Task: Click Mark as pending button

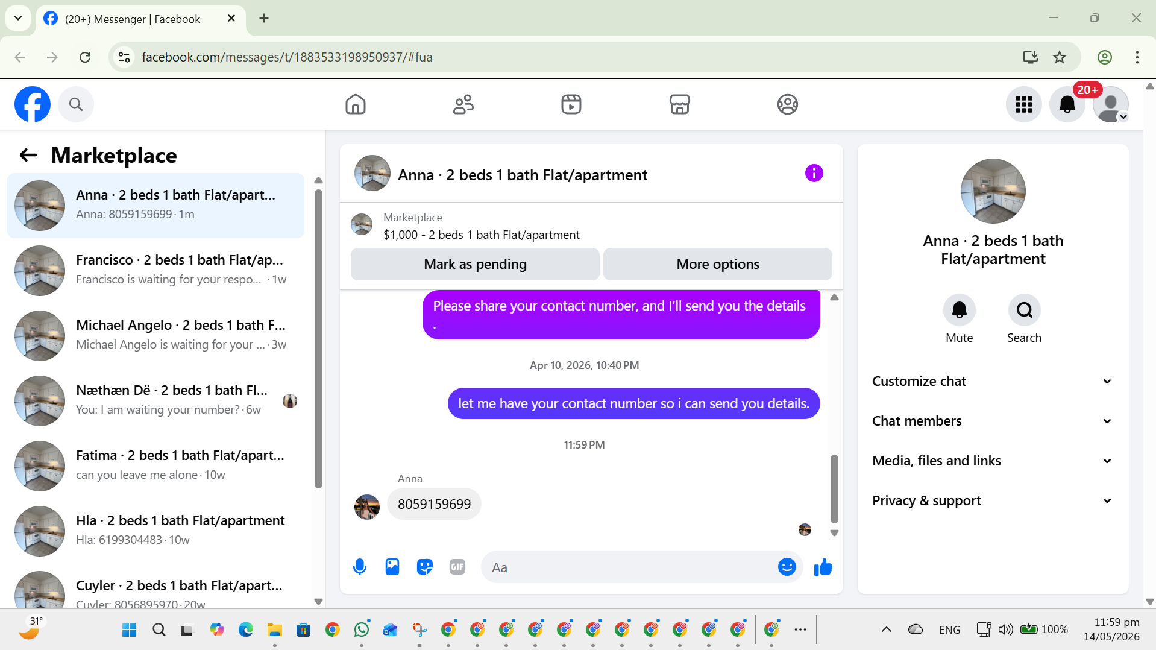Action: click(x=475, y=264)
